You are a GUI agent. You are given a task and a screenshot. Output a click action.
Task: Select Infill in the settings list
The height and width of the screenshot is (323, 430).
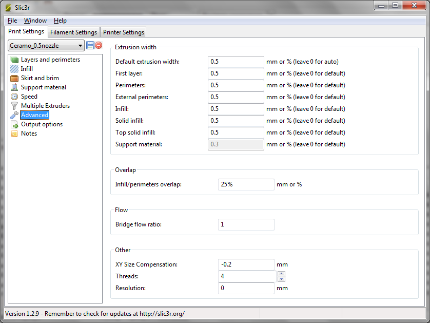[x=27, y=69]
